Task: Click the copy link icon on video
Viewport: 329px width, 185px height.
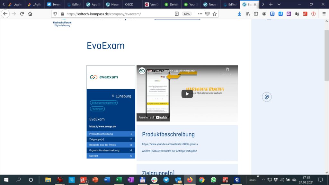Action: coord(227,69)
